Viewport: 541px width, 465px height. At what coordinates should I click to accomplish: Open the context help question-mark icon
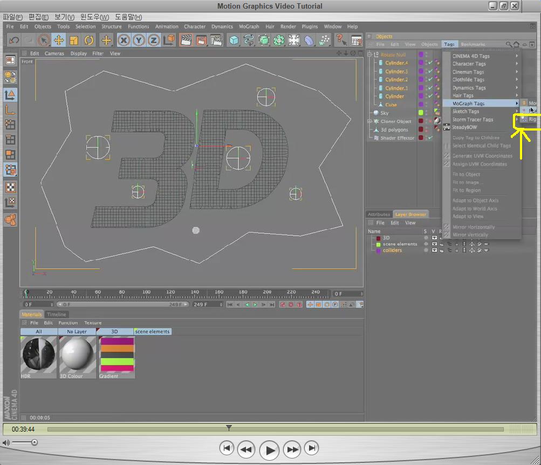pyautogui.click(x=341, y=40)
